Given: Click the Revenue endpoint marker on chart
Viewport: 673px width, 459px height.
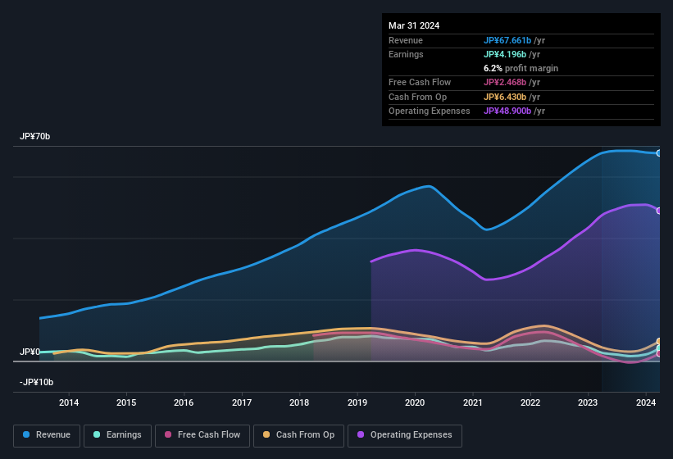Looking at the screenshot, I should coord(659,153).
